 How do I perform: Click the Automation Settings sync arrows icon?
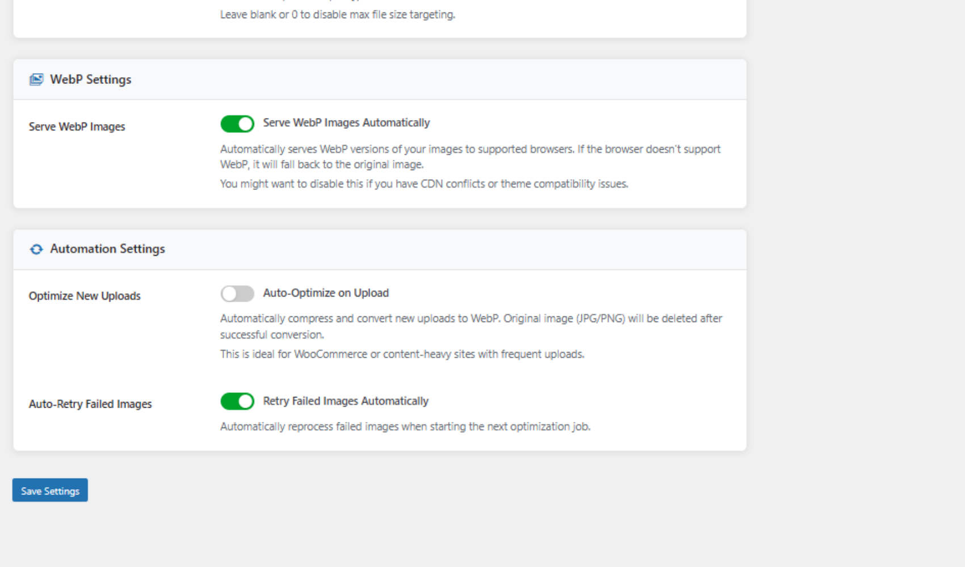tap(36, 249)
